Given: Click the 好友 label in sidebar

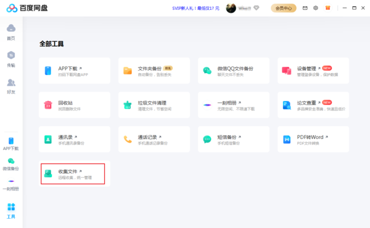Looking at the screenshot, I should (x=11, y=92).
